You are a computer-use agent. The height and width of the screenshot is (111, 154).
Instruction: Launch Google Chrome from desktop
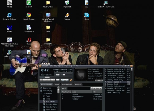[x=29, y=16]
